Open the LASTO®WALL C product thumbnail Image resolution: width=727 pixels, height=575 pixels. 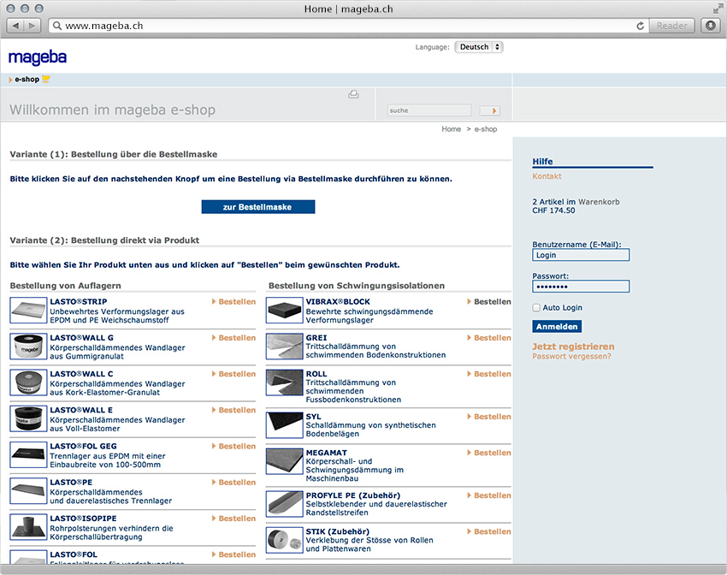[x=28, y=382]
